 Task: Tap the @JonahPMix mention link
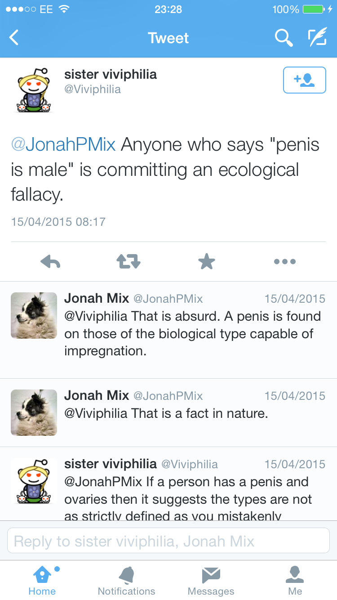click(63, 145)
